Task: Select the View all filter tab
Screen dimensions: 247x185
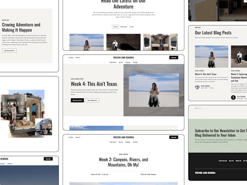Action: coord(115,27)
